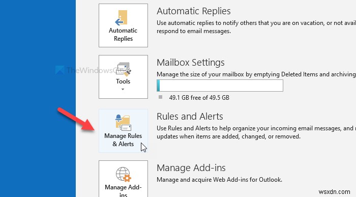This screenshot has height=197, width=356.
Task: Click the mailbox storage usage bar
Action: click(x=220, y=86)
